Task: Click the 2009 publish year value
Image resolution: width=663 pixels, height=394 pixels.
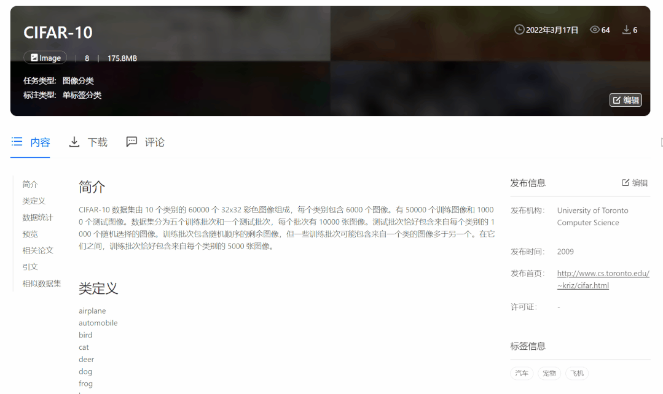Action: pyautogui.click(x=565, y=252)
